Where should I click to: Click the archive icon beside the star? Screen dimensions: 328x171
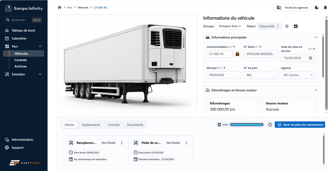coord(295,26)
